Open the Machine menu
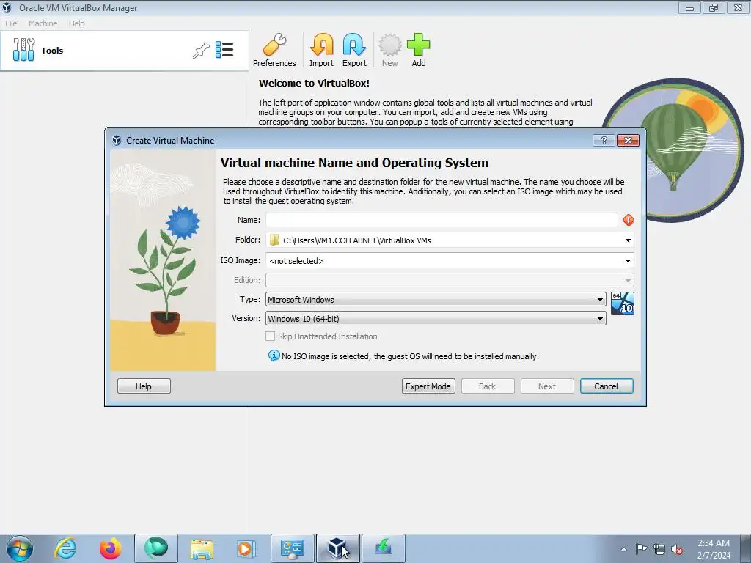 coord(43,23)
